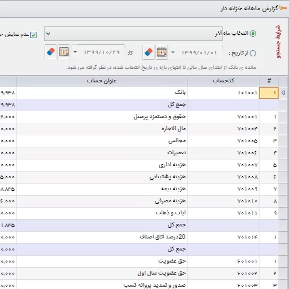Click account code ۶۰۱۰۰۲
The height and width of the screenshot is (289, 289).
(248, 273)
